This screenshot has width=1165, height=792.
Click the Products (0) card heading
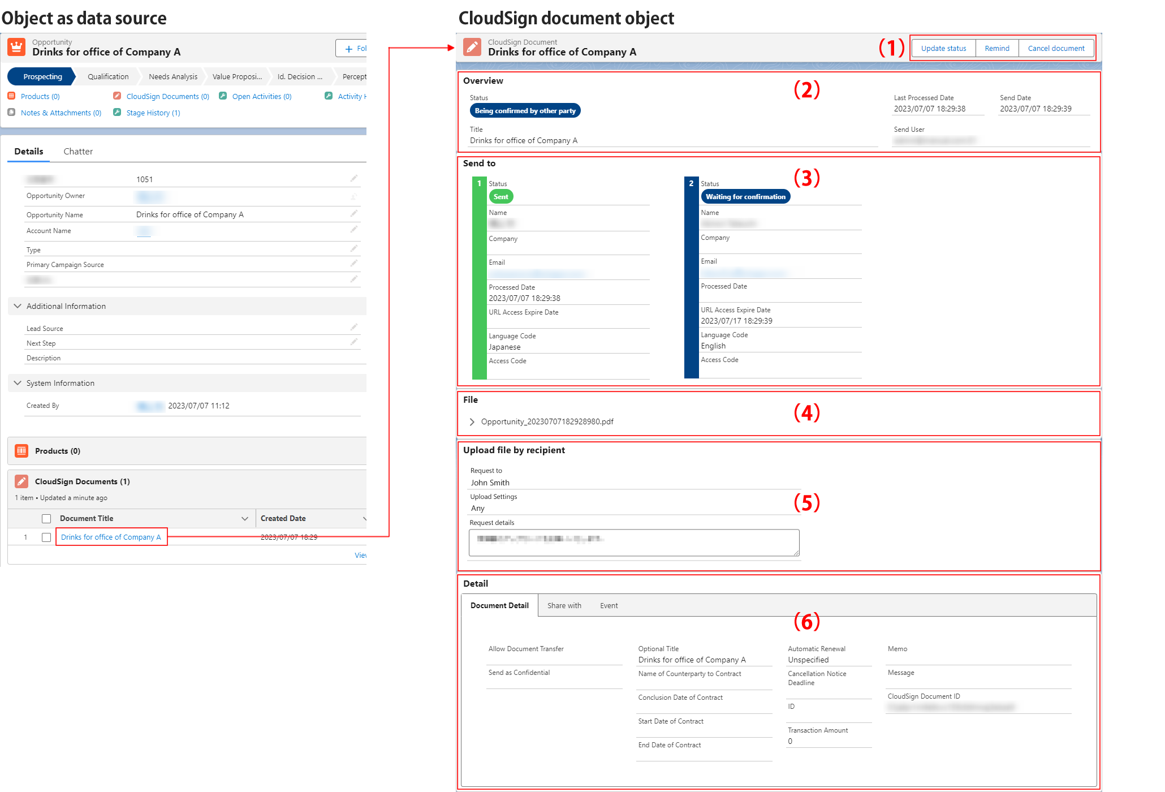point(58,451)
